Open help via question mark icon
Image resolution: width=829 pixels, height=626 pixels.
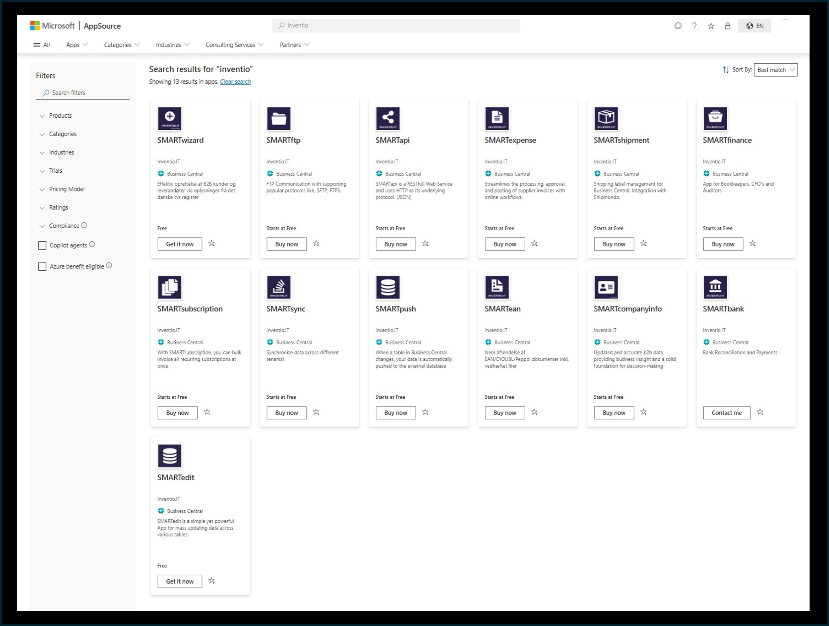tap(694, 26)
